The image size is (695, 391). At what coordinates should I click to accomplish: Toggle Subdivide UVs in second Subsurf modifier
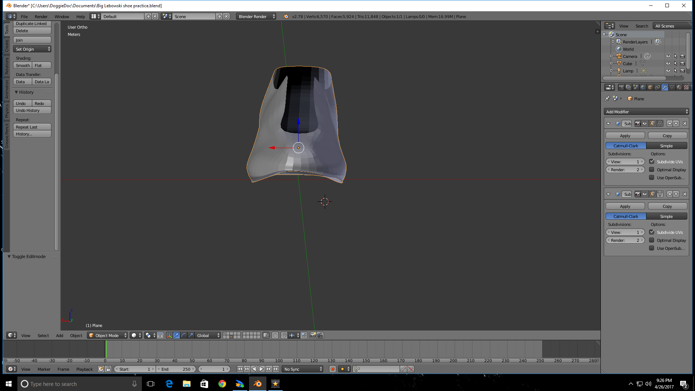pyautogui.click(x=652, y=232)
